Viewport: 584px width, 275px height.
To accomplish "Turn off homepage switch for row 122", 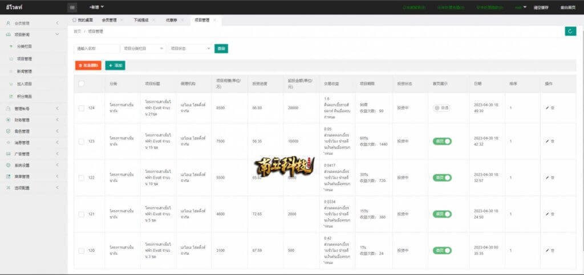I will tap(442, 178).
